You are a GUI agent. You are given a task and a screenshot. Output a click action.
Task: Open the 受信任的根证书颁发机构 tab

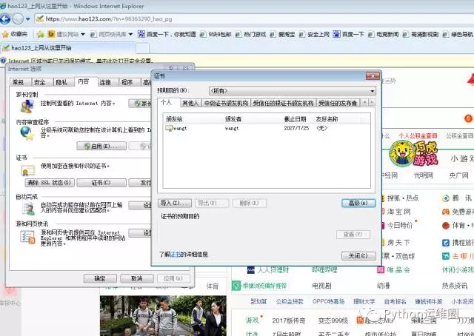click(283, 104)
